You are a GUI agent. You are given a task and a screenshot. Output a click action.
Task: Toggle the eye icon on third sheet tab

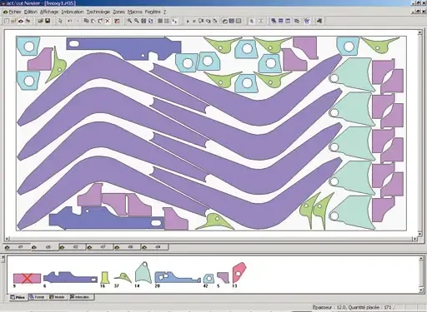[62, 247]
